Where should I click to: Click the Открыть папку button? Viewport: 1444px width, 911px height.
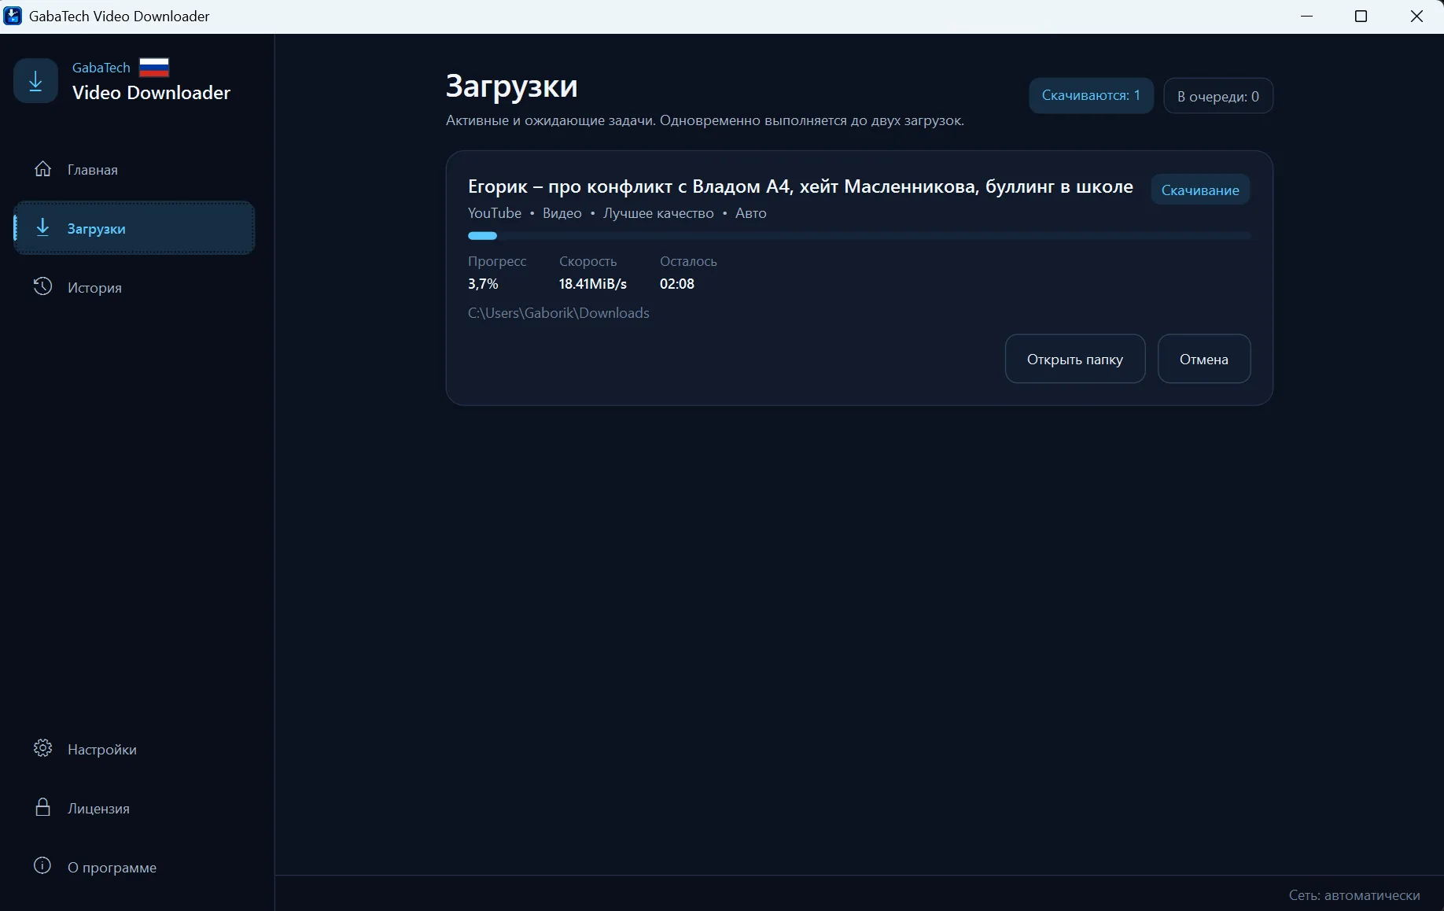[x=1075, y=359]
